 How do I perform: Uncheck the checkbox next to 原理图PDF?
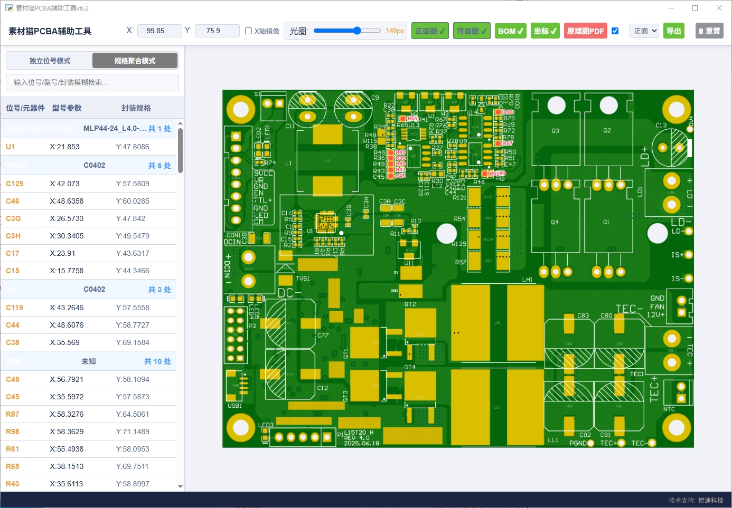[615, 31]
